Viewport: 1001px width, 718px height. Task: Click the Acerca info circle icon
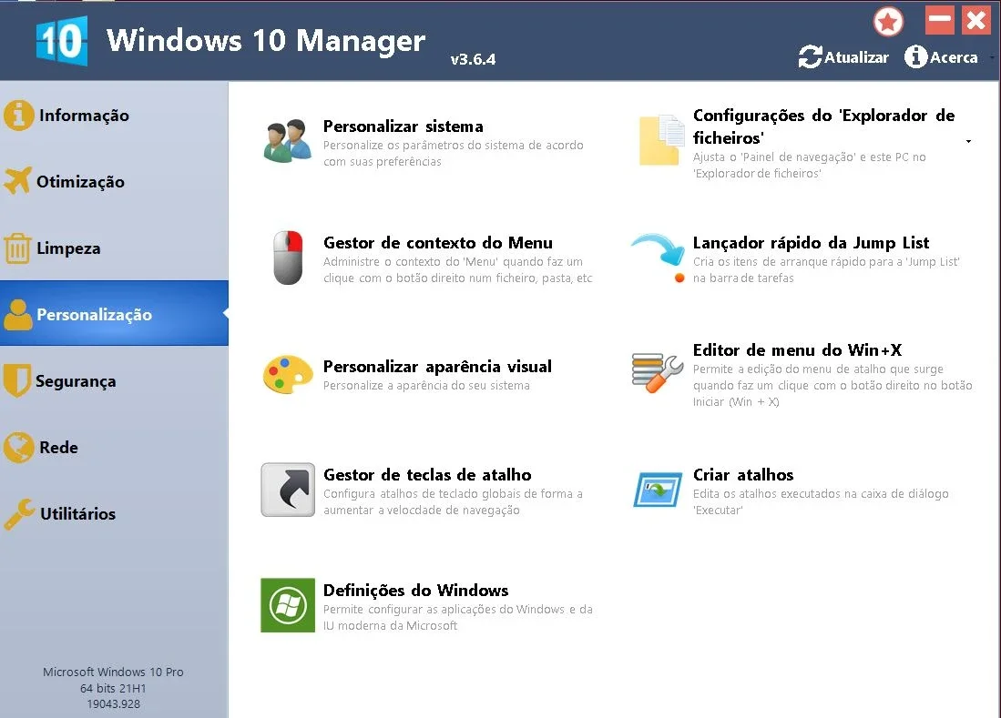915,56
